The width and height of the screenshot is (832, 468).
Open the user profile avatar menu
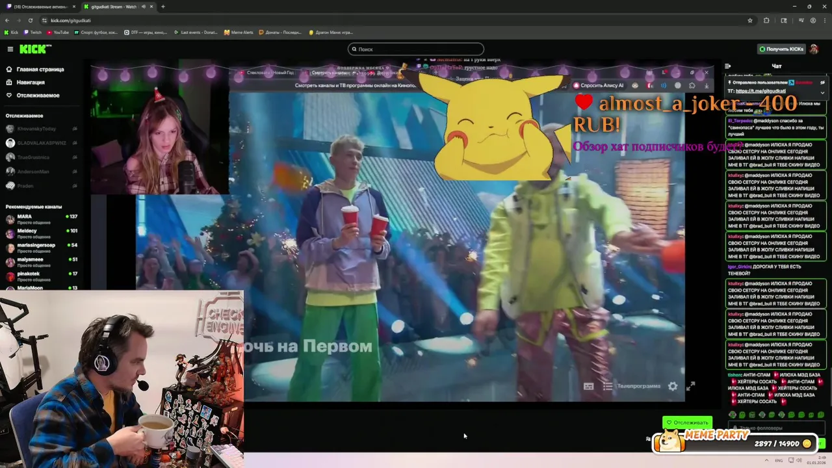coord(814,49)
